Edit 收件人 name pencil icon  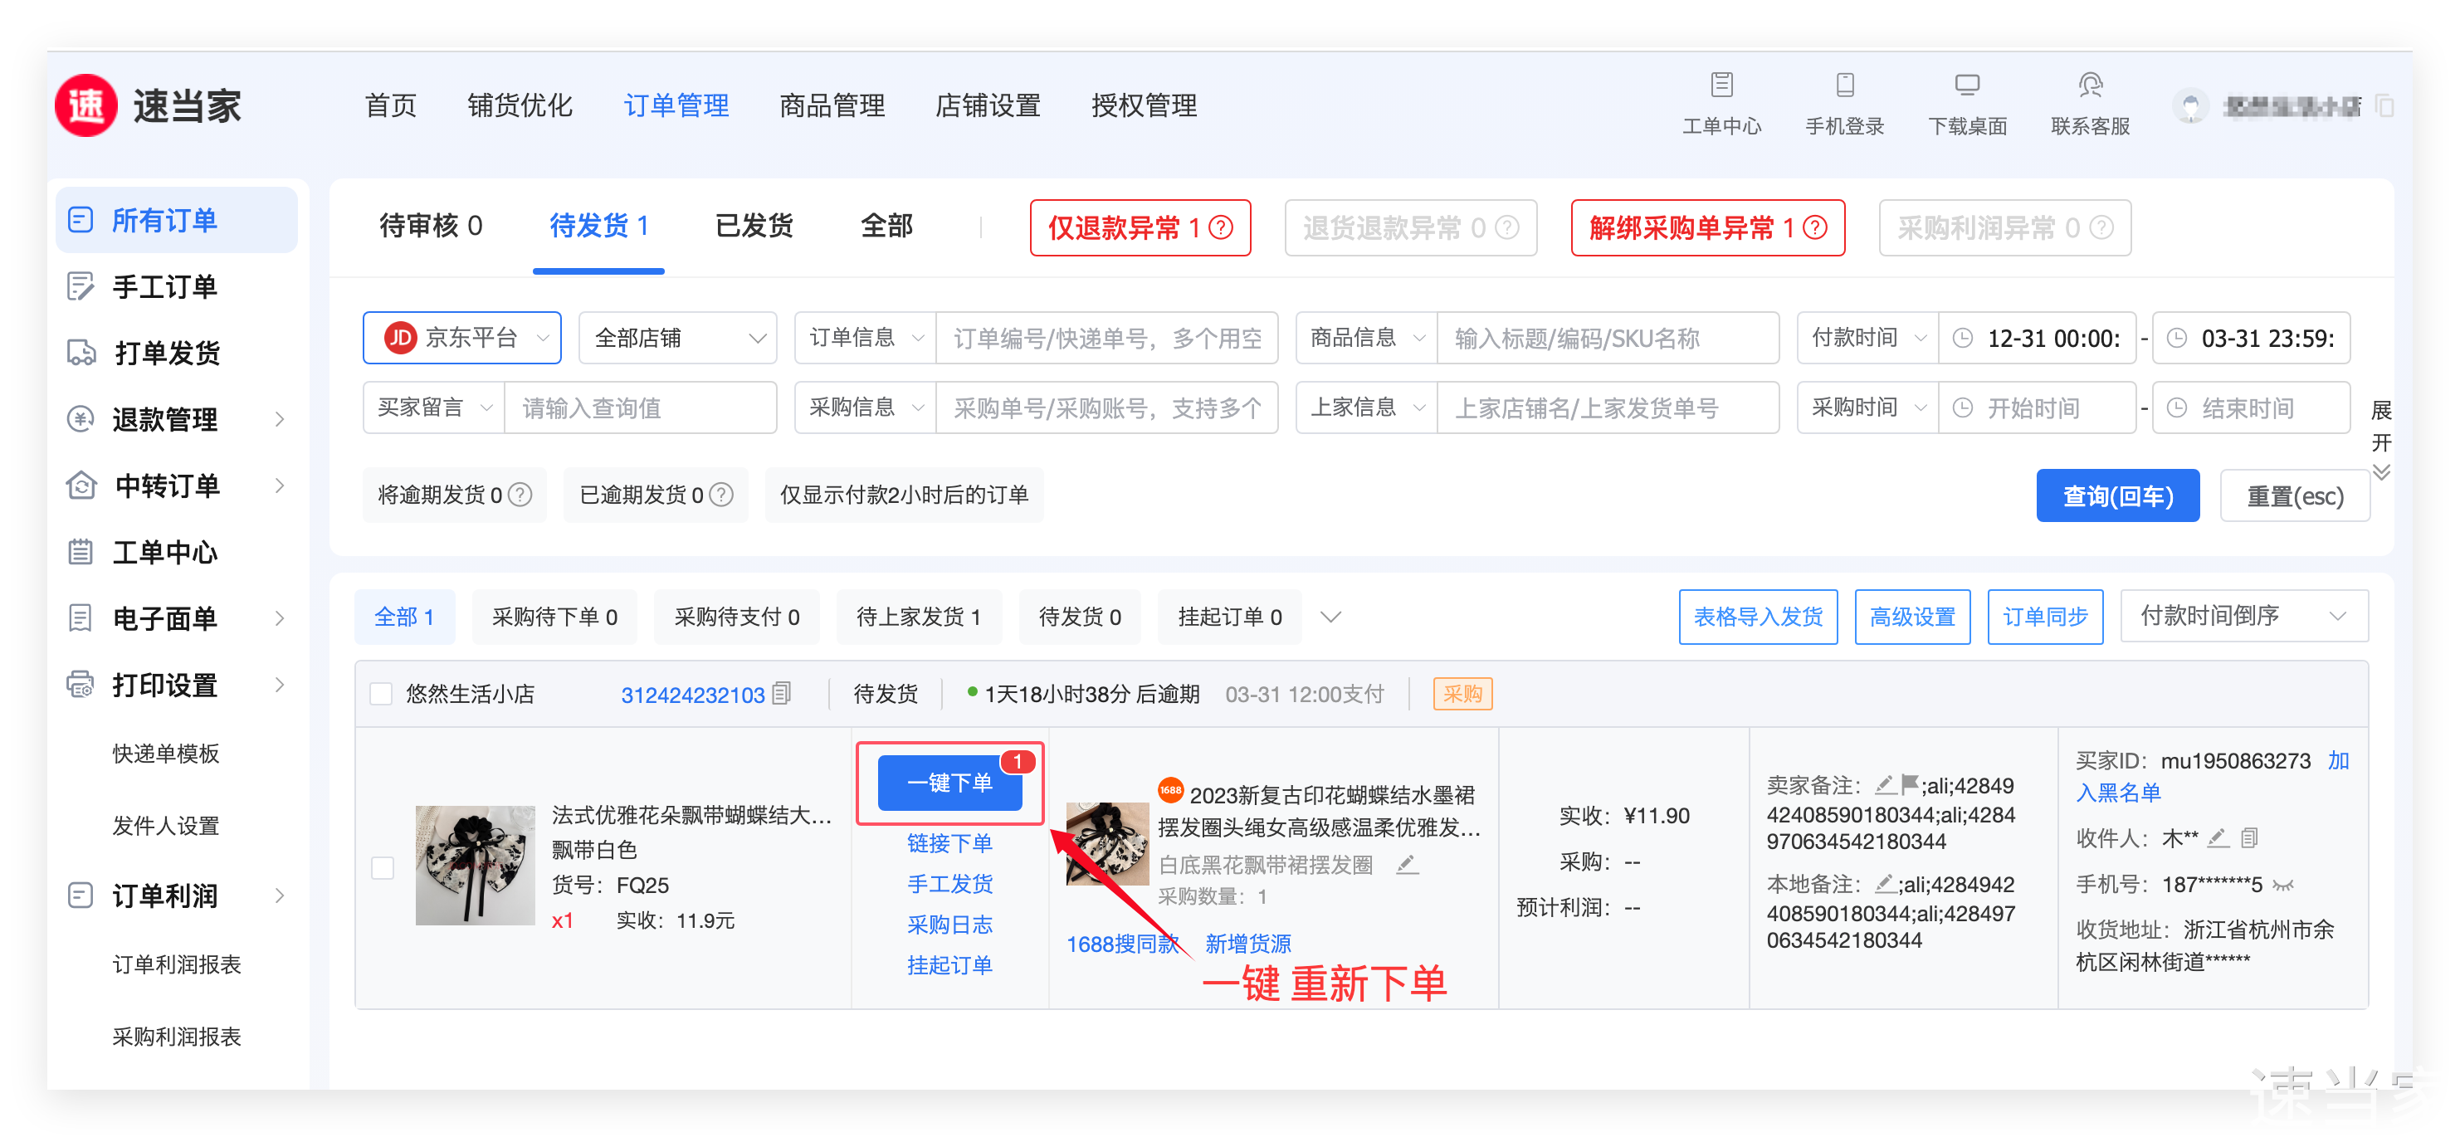click(x=2218, y=838)
